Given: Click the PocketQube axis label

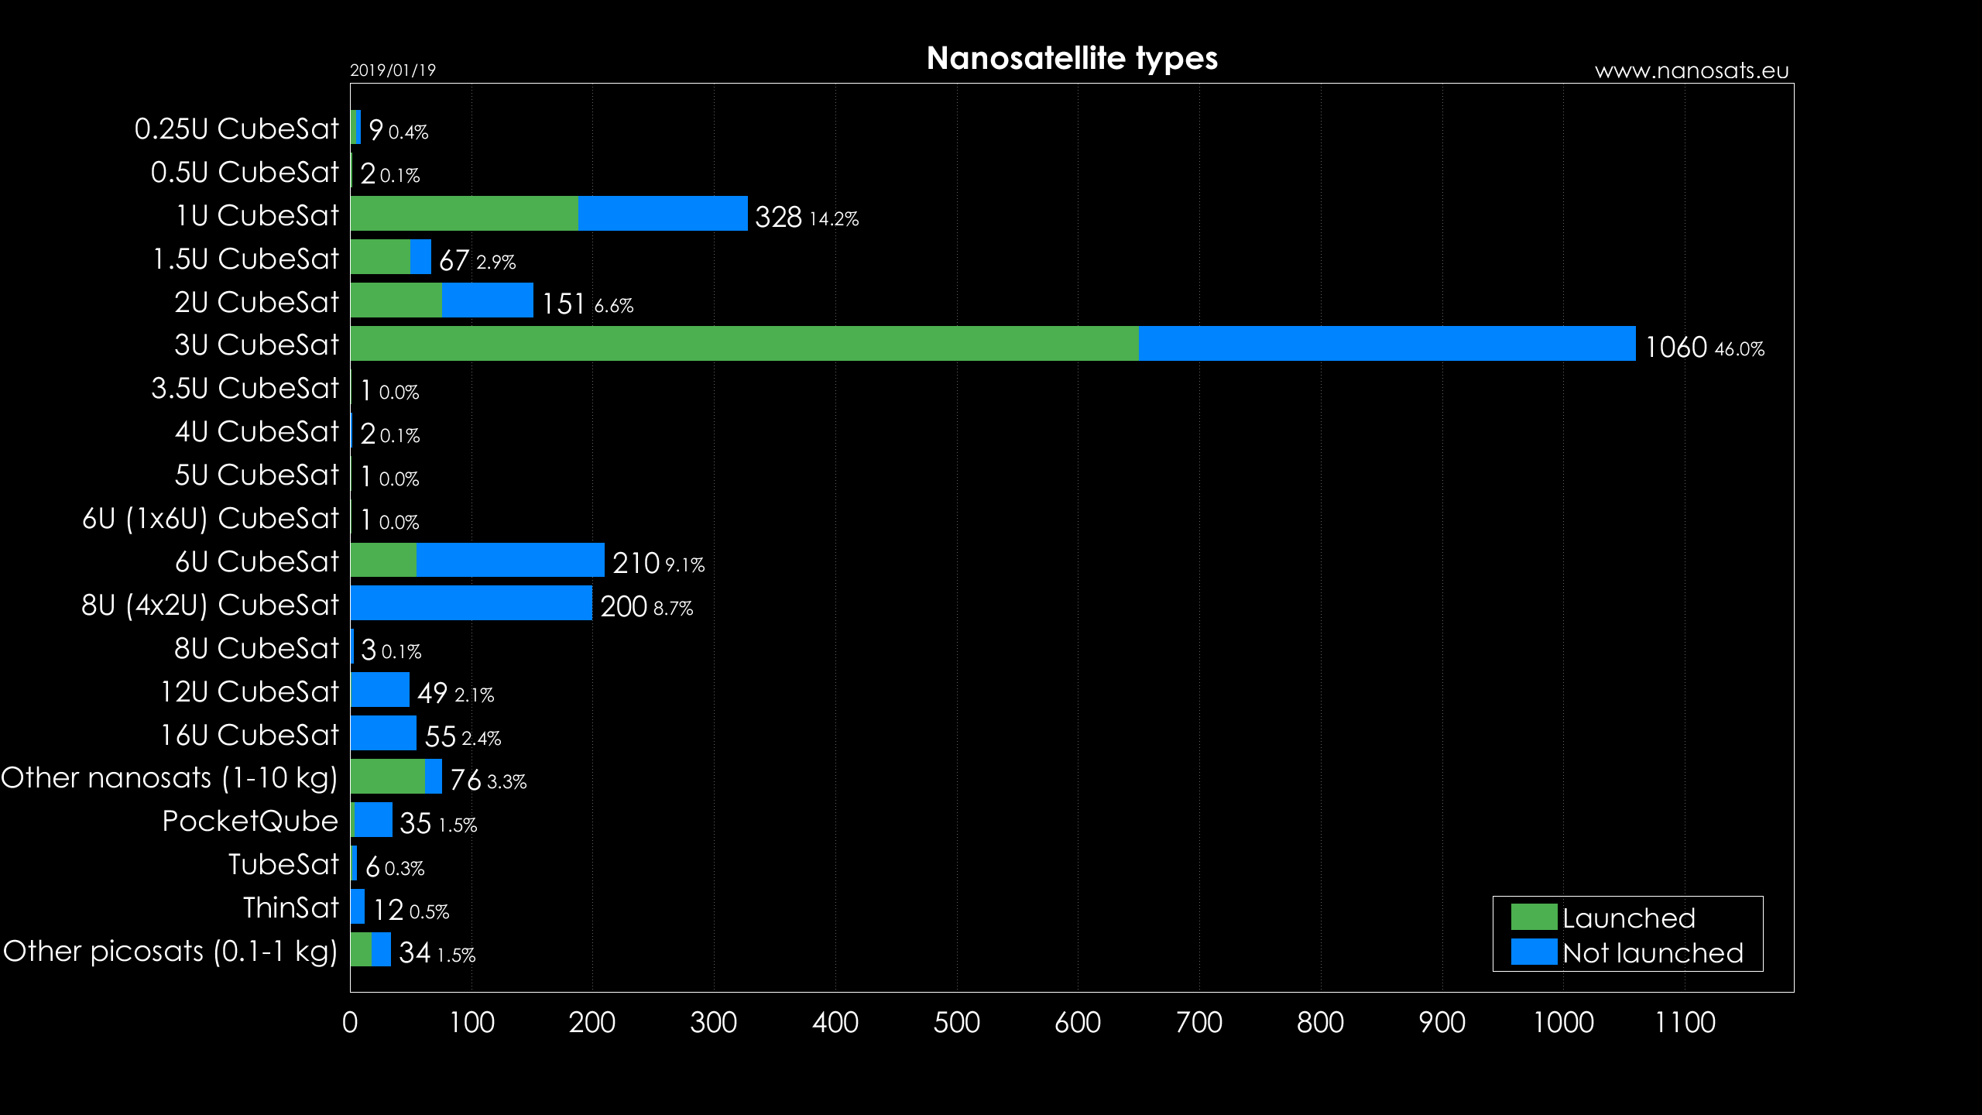Looking at the screenshot, I should [250, 821].
